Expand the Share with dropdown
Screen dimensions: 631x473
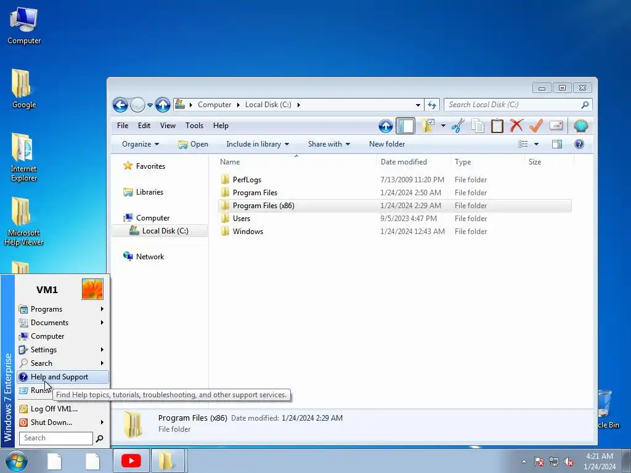[x=329, y=144]
